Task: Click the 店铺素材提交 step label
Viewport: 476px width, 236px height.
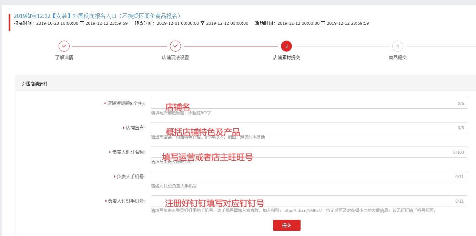Action: point(286,57)
